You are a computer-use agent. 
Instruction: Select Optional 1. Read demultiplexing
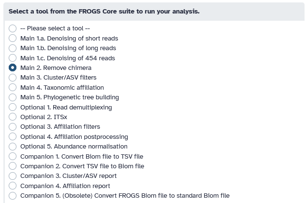13,107
